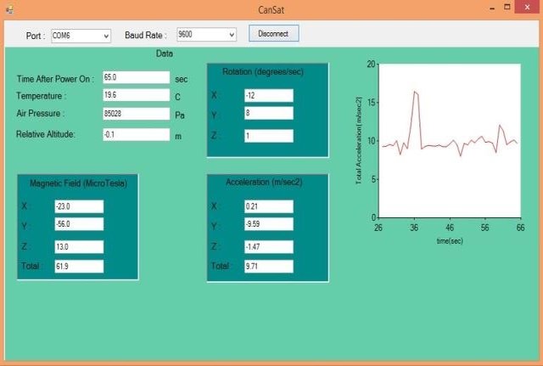The width and height of the screenshot is (543, 366).
Task: Click the Rotation Z value field
Action: pyautogui.click(x=268, y=136)
